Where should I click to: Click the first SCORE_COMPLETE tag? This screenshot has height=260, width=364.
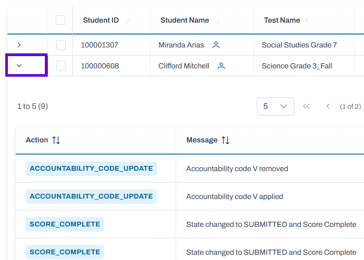pyautogui.click(x=65, y=224)
